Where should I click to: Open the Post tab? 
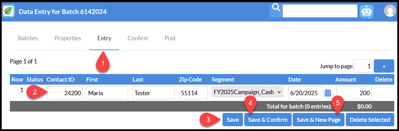(170, 38)
